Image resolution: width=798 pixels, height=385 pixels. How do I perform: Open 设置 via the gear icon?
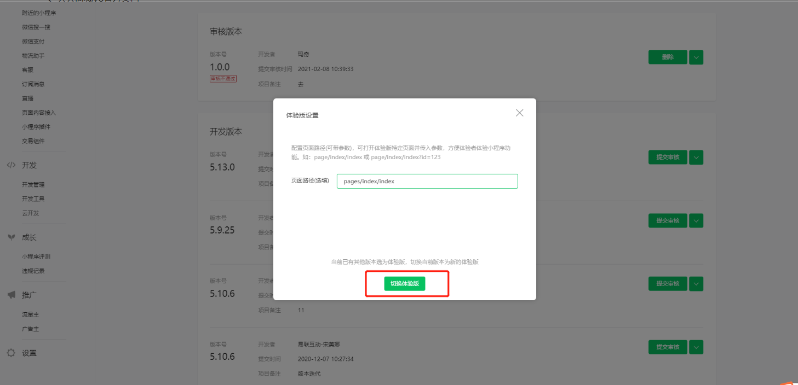pos(11,353)
